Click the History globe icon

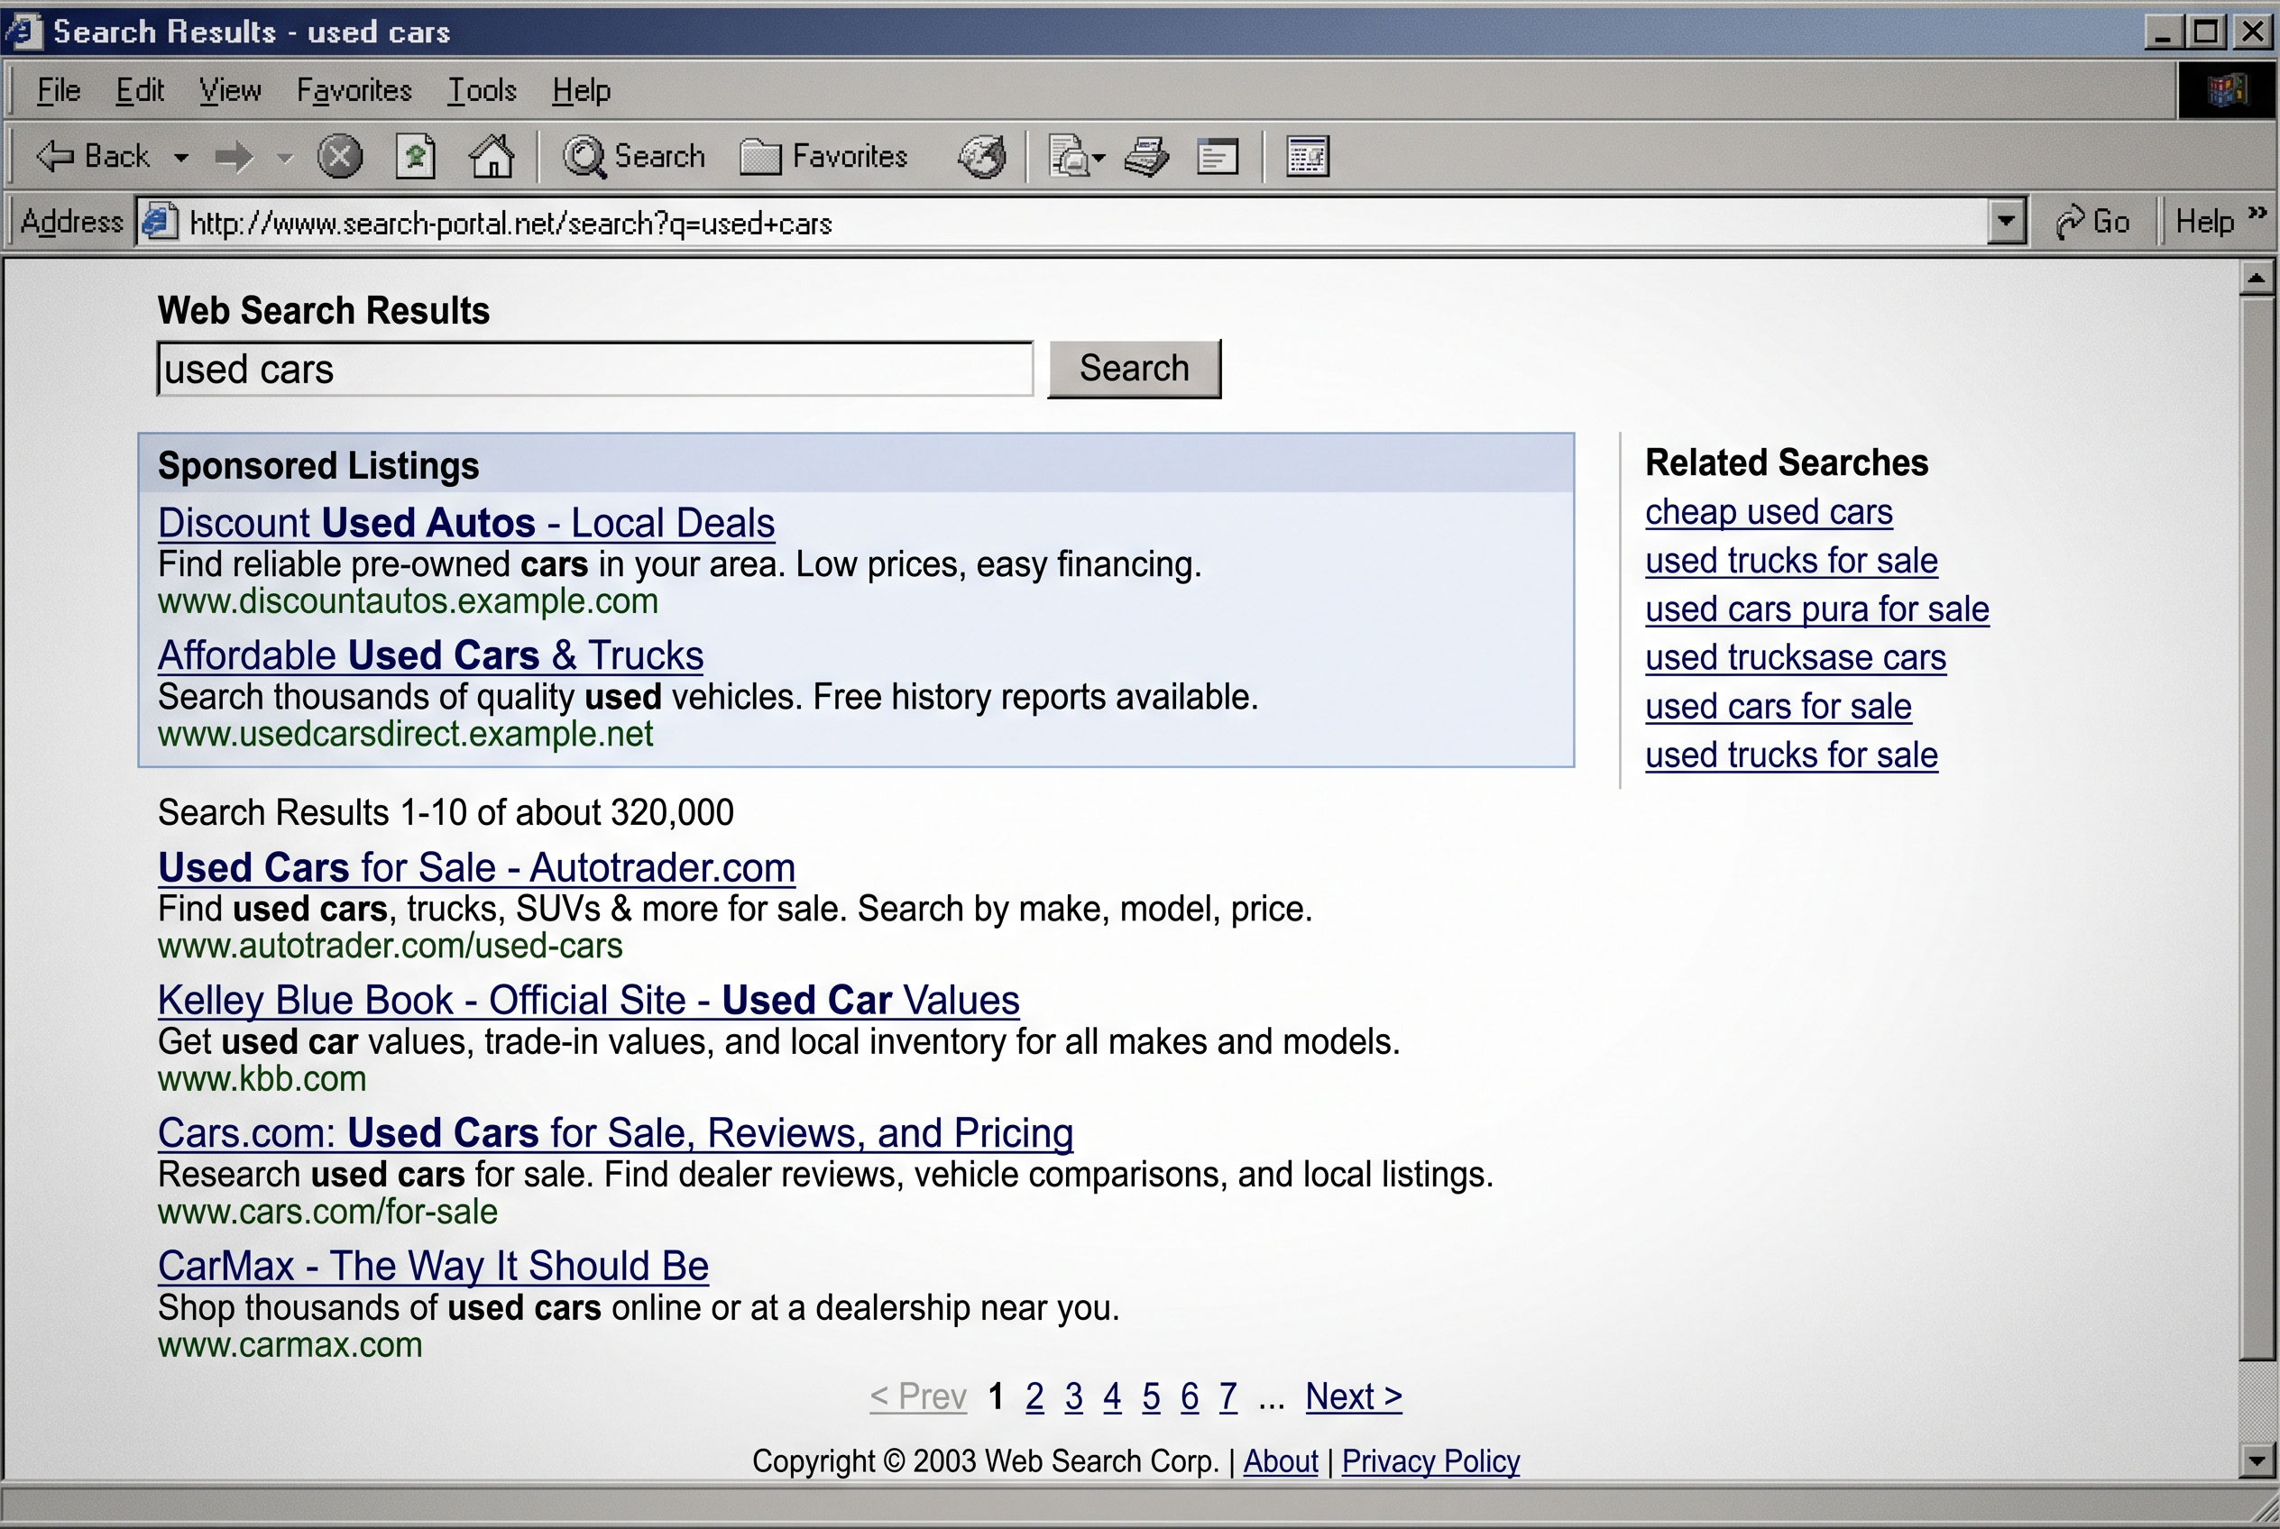tap(981, 156)
